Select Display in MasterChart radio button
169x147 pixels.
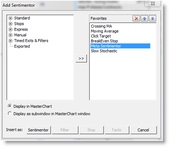(x=10, y=106)
